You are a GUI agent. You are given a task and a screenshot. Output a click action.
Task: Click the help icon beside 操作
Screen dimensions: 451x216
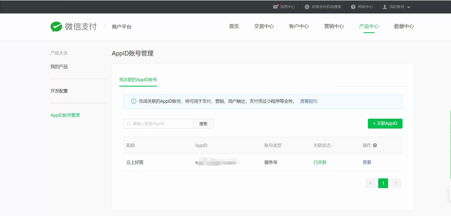375,145
